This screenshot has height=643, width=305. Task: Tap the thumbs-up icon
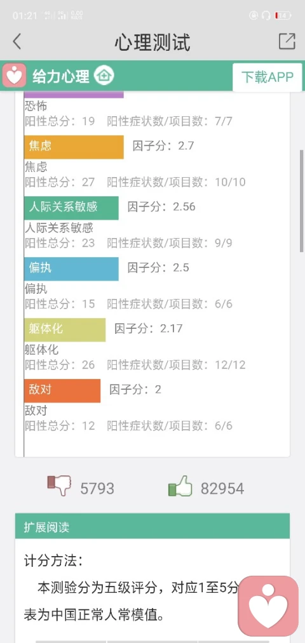tap(180, 486)
